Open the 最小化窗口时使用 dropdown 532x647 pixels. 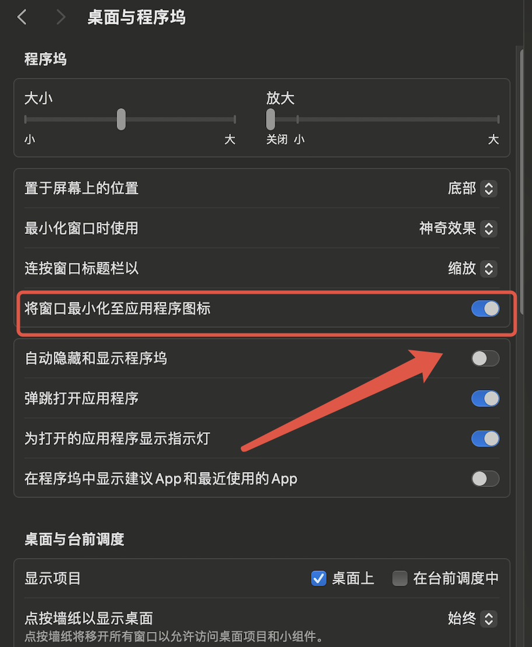click(459, 228)
